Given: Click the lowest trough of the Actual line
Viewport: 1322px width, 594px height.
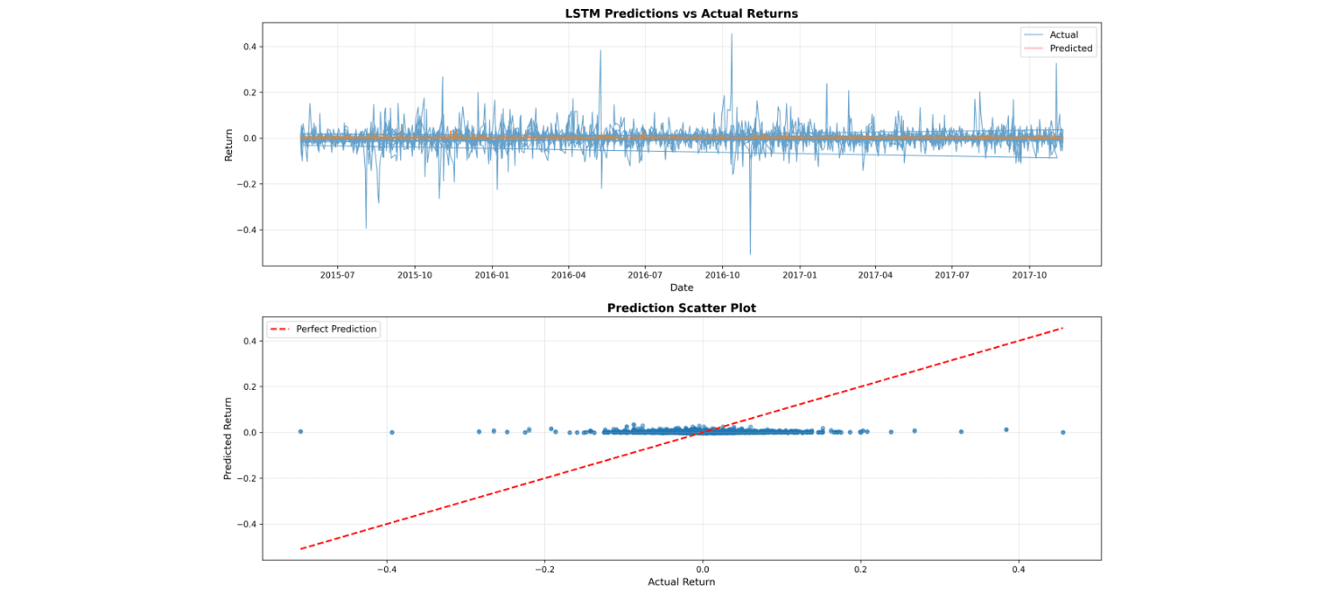Looking at the screenshot, I should pyautogui.click(x=750, y=253).
